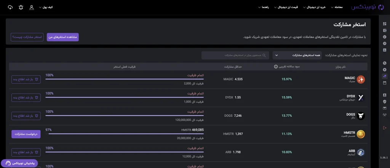Click the cloud download app icon
The image size is (390, 168).
(x=10, y=7)
